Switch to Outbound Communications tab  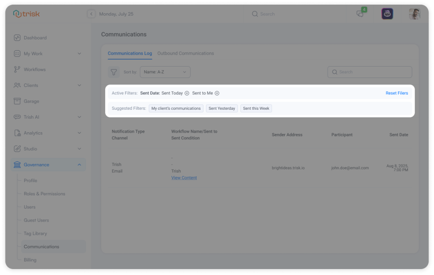click(x=186, y=53)
